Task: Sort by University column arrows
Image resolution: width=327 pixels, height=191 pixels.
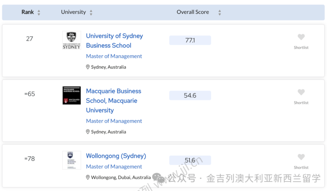Action: (91, 13)
